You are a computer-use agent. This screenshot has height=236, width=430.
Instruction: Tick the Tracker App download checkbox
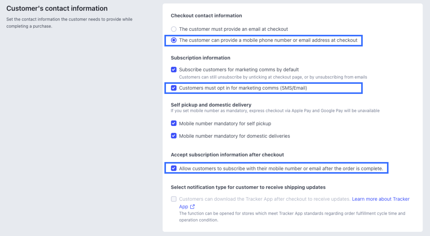(x=174, y=199)
